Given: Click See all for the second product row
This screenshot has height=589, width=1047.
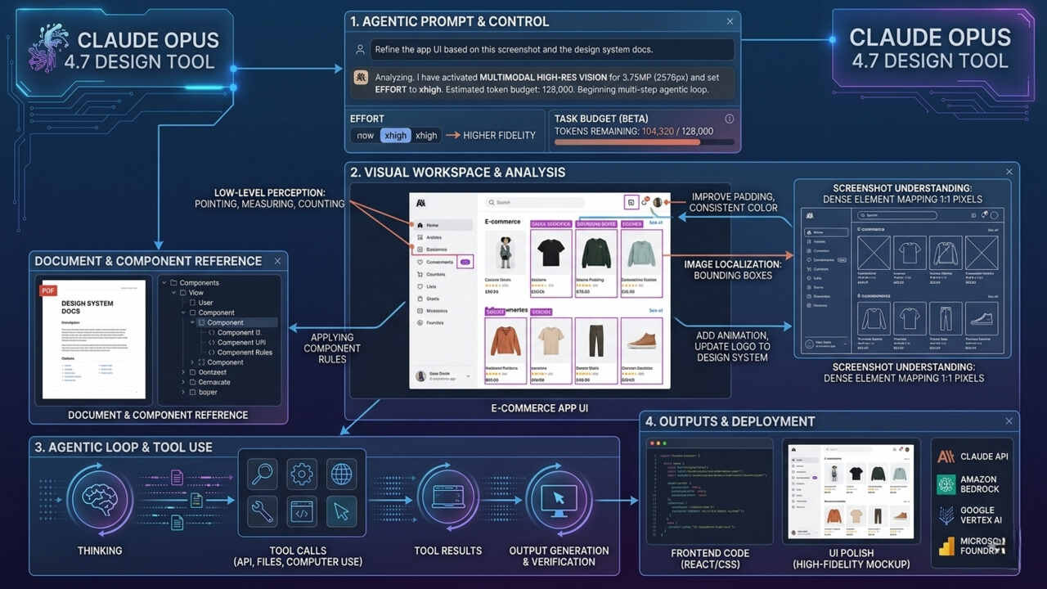Looking at the screenshot, I should pos(655,311).
